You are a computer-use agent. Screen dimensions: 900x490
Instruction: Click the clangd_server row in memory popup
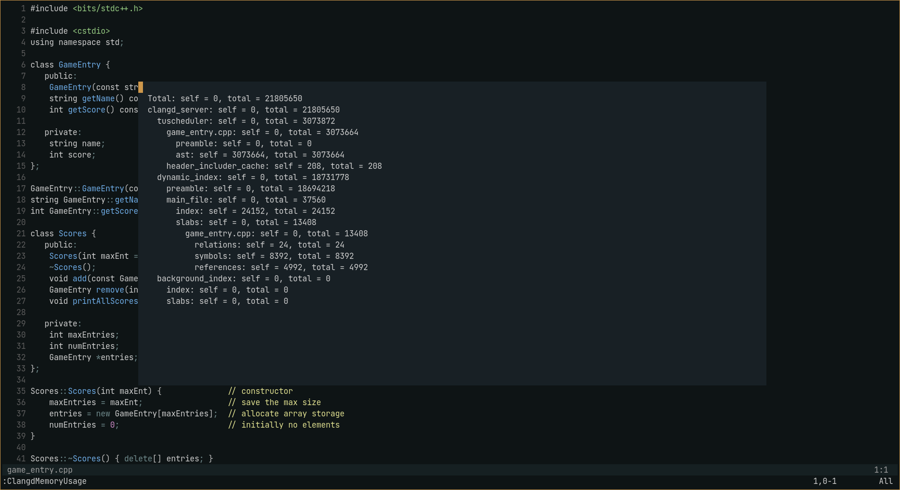pyautogui.click(x=243, y=110)
